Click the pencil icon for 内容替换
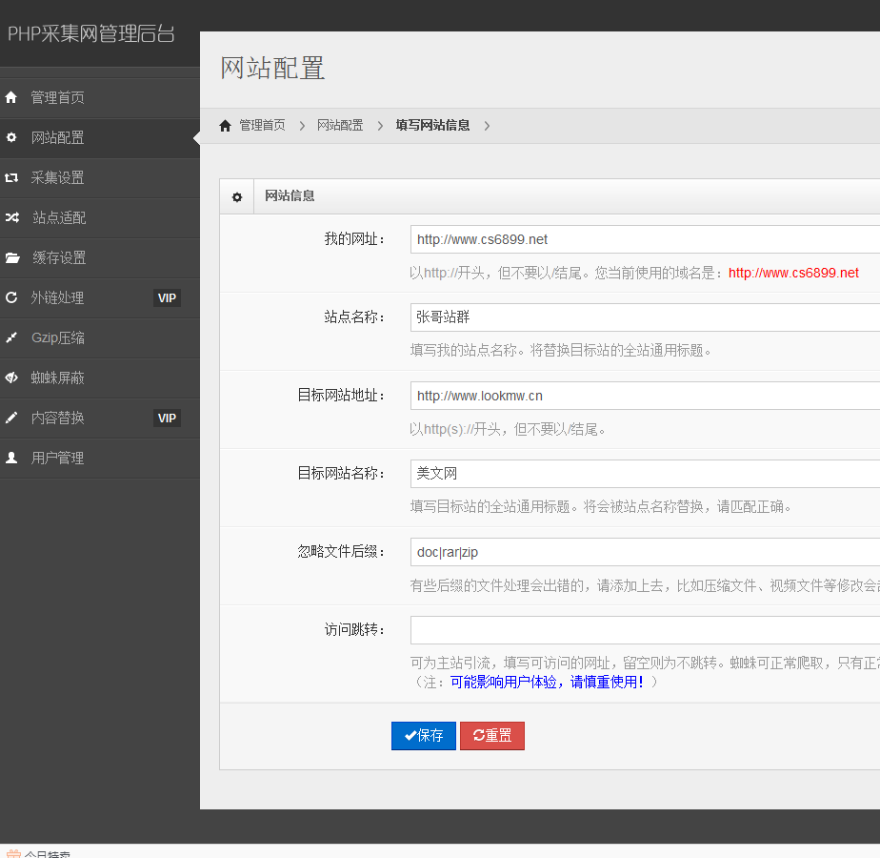 (x=10, y=418)
